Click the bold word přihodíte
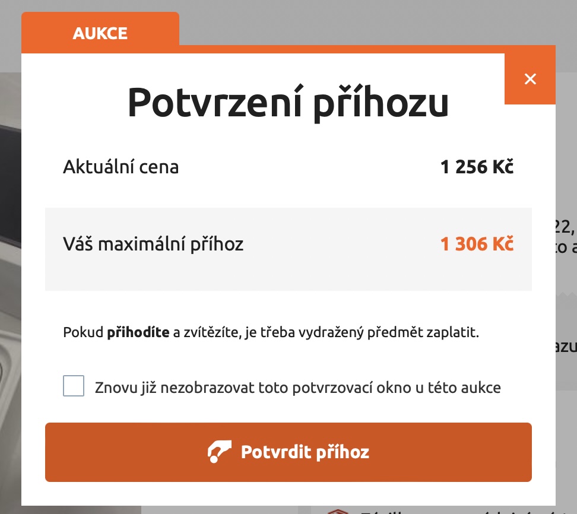This screenshot has height=514, width=577. 138,332
